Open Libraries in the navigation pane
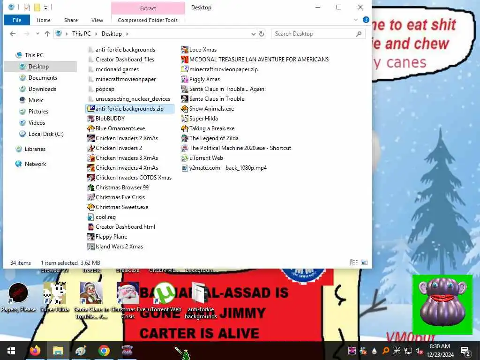The height and width of the screenshot is (360, 480). (35, 149)
